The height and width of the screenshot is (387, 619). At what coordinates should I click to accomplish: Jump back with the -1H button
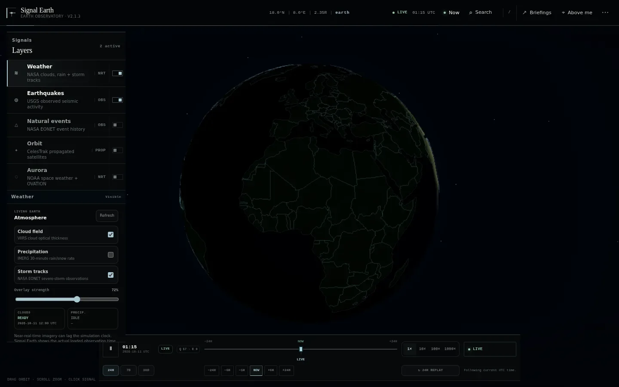242,370
